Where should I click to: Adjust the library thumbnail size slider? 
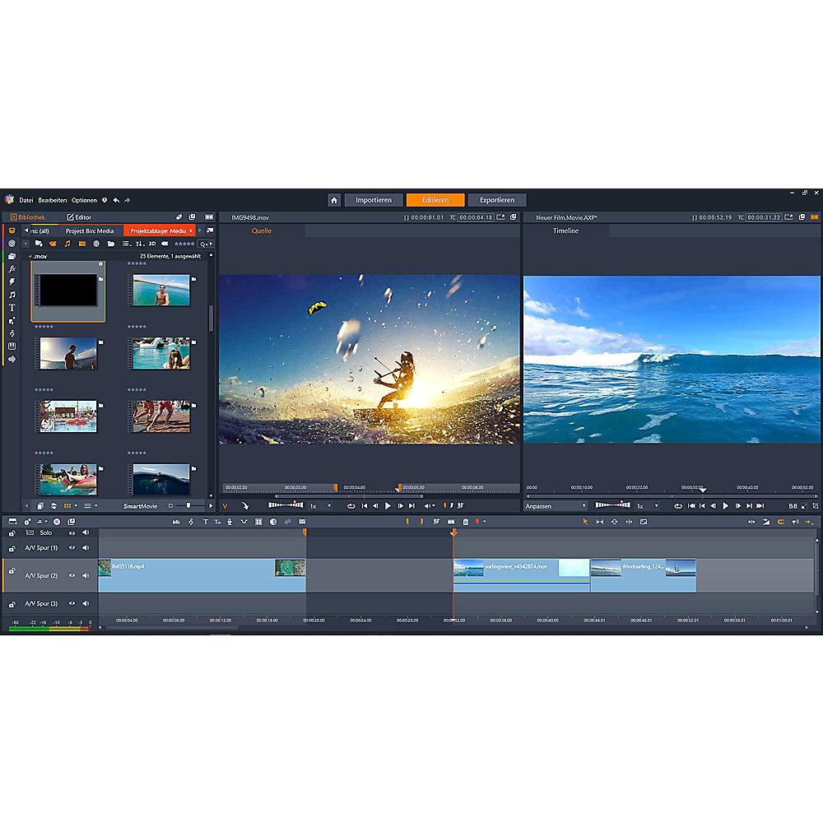[x=188, y=505]
